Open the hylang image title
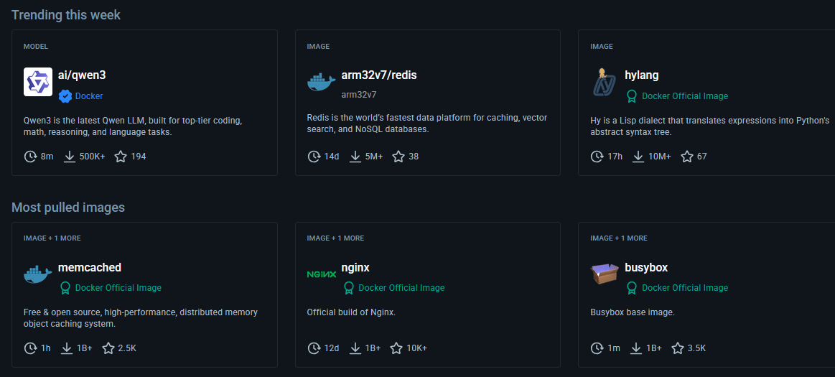This screenshot has height=377, width=835. [x=642, y=75]
